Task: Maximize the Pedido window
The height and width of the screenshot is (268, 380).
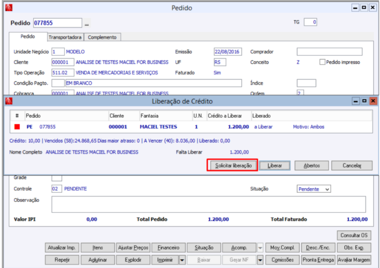Action: [x=364, y=8]
